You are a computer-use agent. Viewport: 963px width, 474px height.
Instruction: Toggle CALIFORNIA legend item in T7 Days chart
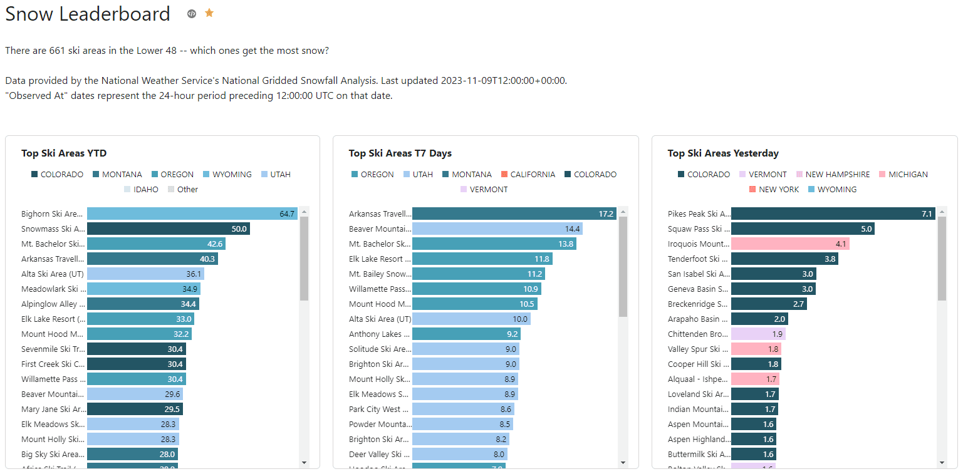(533, 175)
